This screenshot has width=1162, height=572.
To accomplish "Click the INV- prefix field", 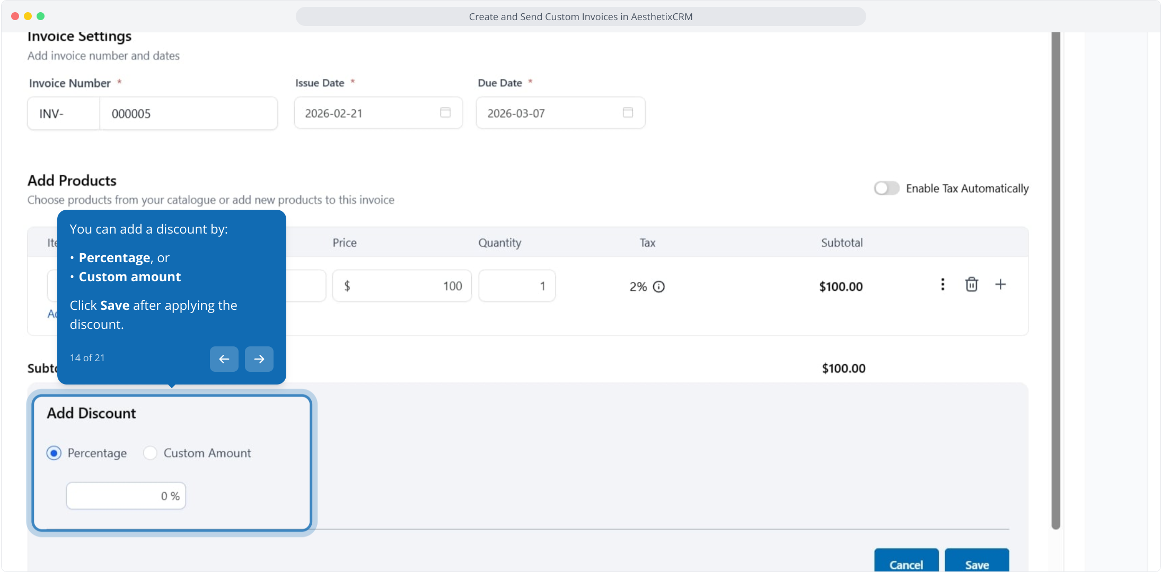I will click(64, 114).
